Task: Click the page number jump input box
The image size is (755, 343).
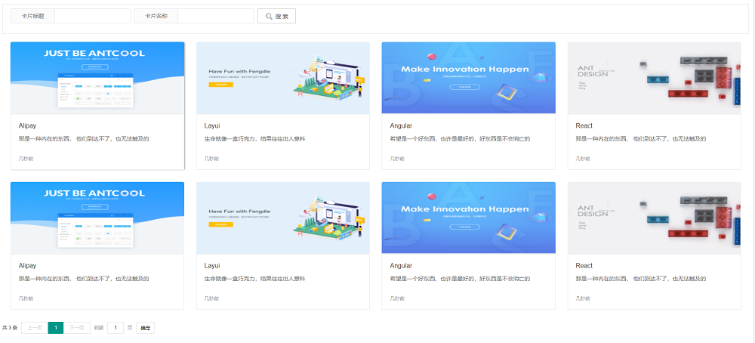Action: 116,328
